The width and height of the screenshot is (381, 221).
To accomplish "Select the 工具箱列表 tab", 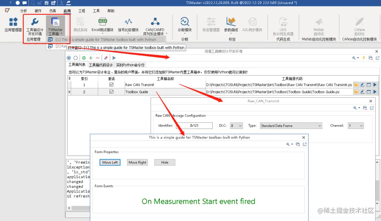I will point(77,65).
